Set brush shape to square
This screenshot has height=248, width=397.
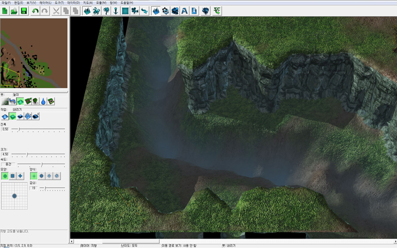(12, 176)
